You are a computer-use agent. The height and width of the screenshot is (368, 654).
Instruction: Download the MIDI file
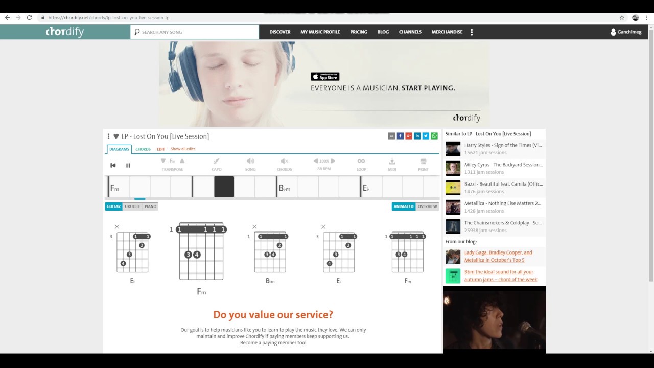point(392,164)
